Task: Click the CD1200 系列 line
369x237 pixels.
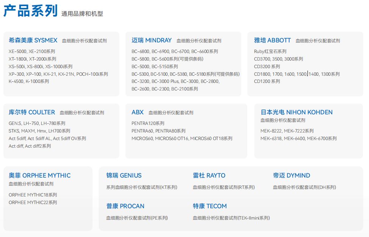Action: point(267,81)
